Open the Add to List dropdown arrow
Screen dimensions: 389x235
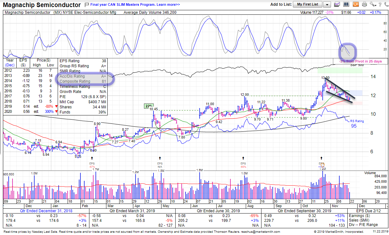pos(327,4)
